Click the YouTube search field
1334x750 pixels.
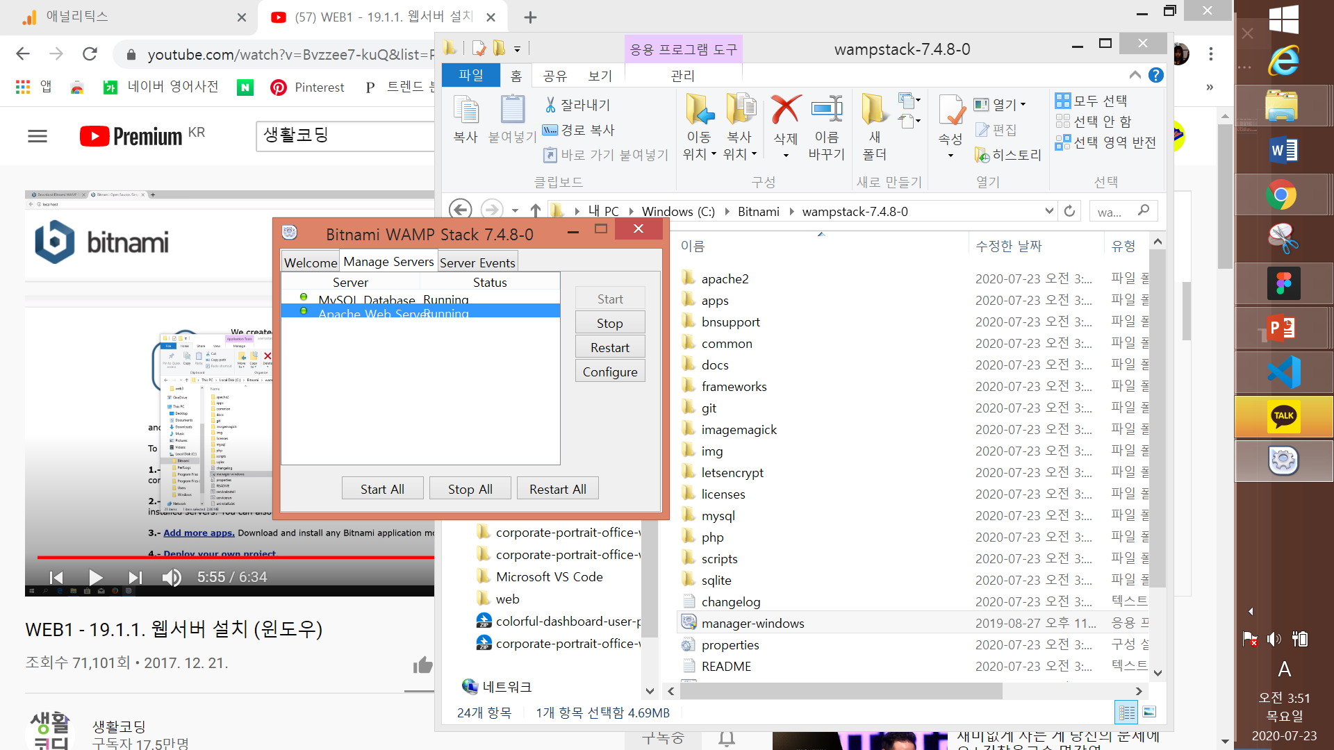tap(345, 135)
